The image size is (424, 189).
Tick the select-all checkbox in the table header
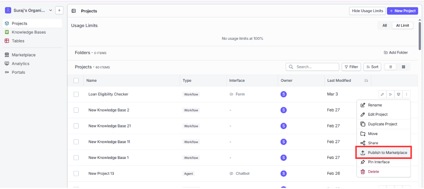point(76,80)
